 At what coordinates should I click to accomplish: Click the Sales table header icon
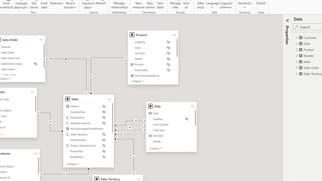67,99
